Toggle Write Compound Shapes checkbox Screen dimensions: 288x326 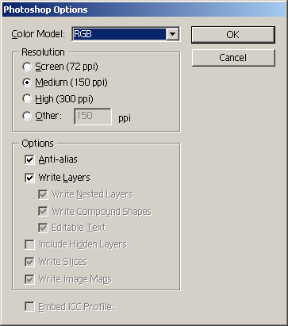pos(43,211)
